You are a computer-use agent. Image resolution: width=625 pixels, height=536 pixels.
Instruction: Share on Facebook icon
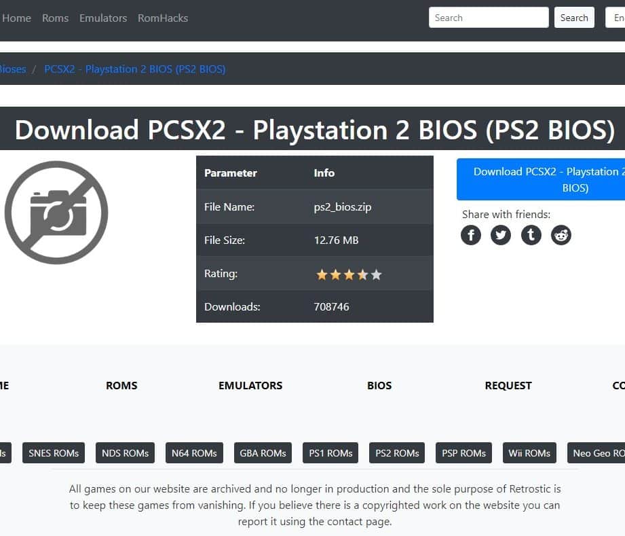coord(471,235)
